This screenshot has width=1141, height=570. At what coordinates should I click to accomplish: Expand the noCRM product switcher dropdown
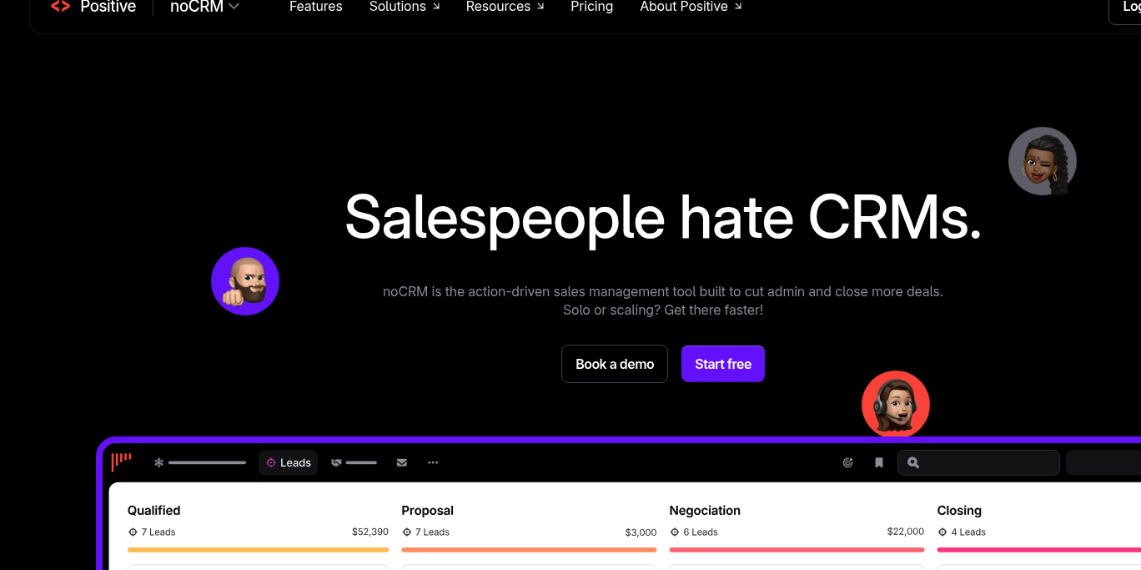point(204,7)
